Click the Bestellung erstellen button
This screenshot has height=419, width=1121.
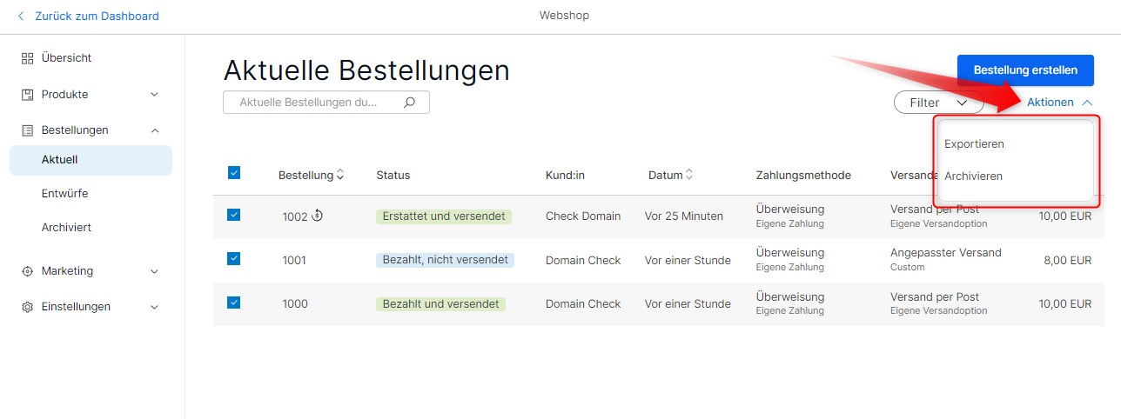click(1025, 70)
